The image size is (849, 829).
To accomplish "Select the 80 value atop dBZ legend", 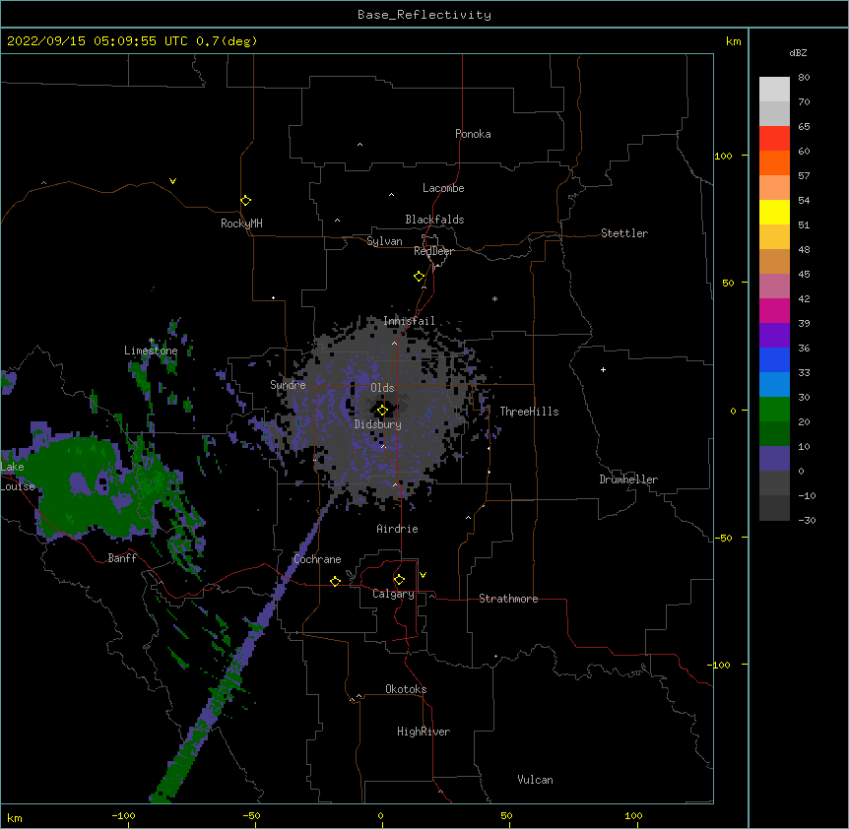I will 804,78.
